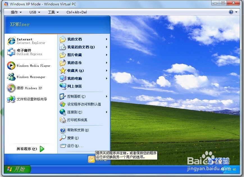The image size is (244, 177).
Task: Click 控制面板 (C) label
Action: point(76,96)
